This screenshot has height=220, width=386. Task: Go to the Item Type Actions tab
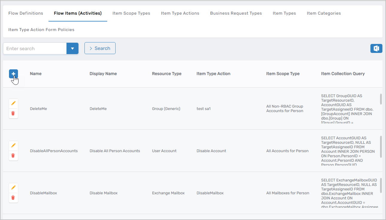pos(180,13)
